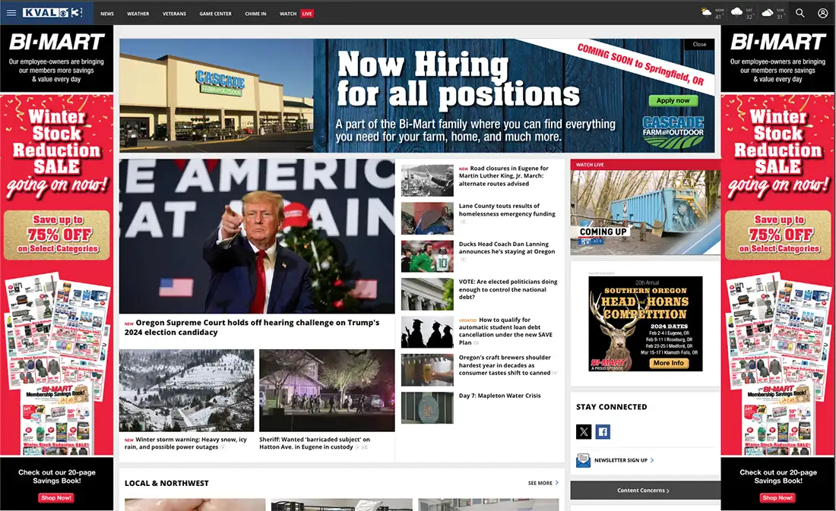Open the Facebook social icon

[603, 431]
